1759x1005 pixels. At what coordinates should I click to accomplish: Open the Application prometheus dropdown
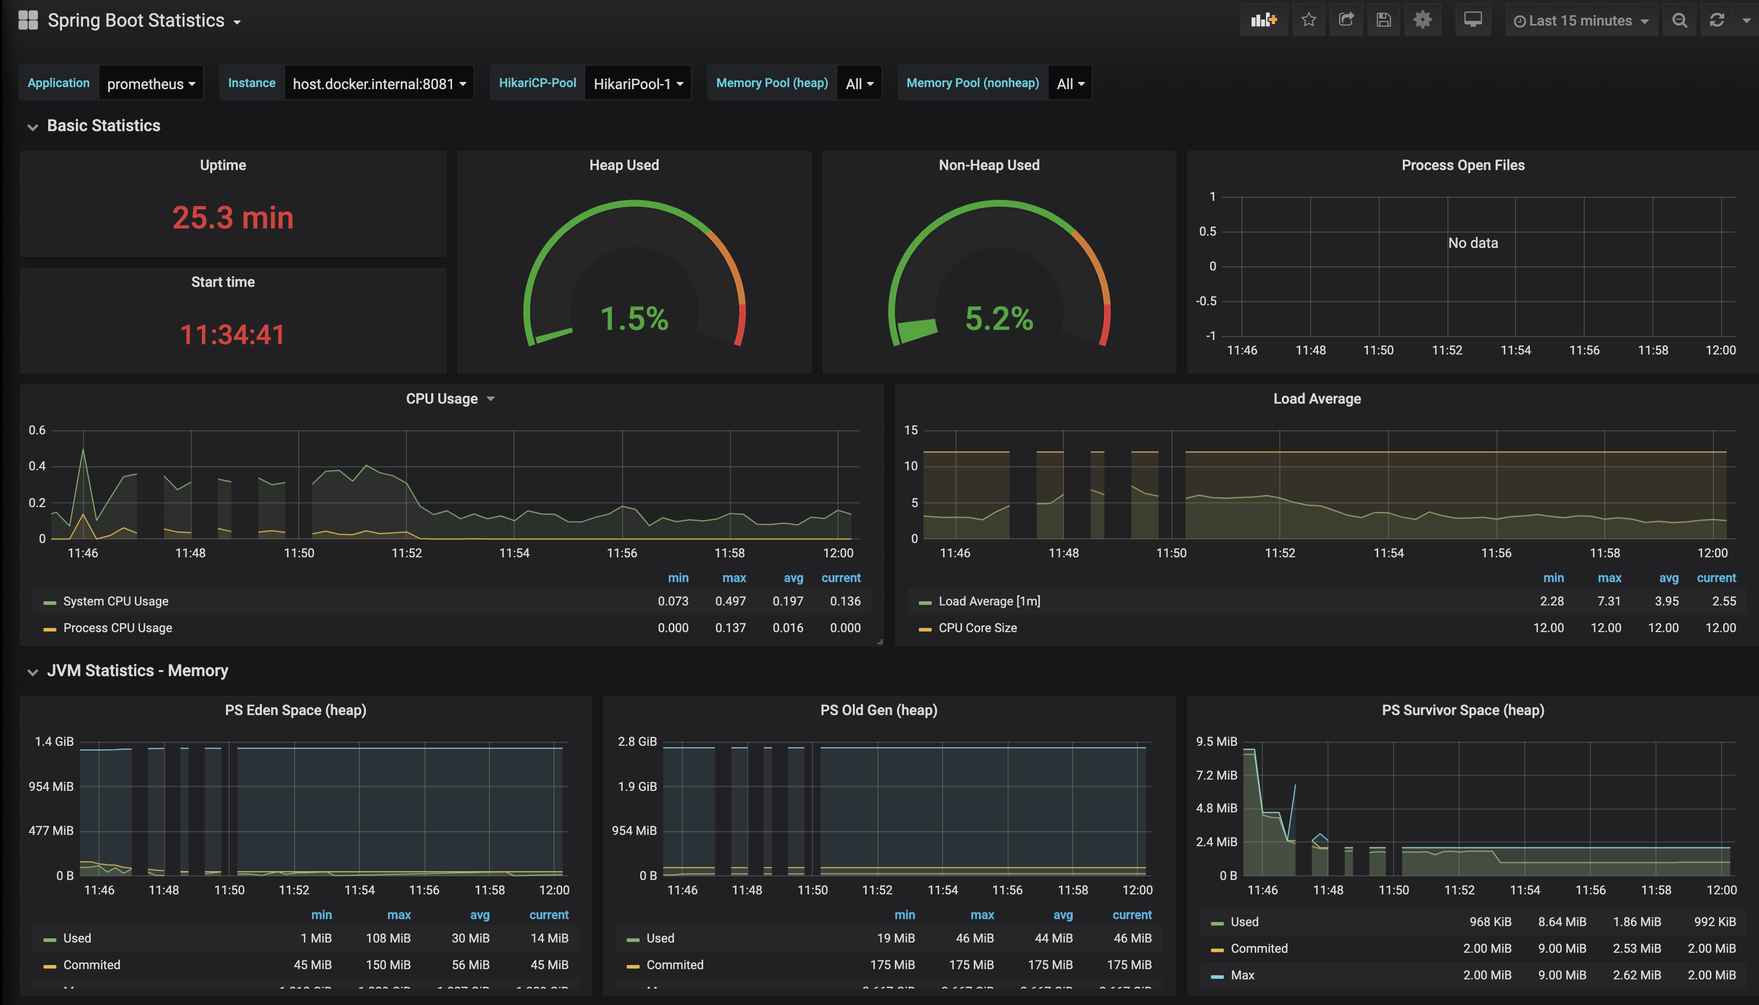point(151,83)
